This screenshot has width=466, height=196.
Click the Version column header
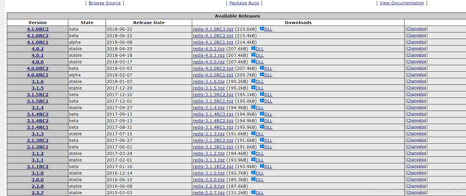(38, 23)
